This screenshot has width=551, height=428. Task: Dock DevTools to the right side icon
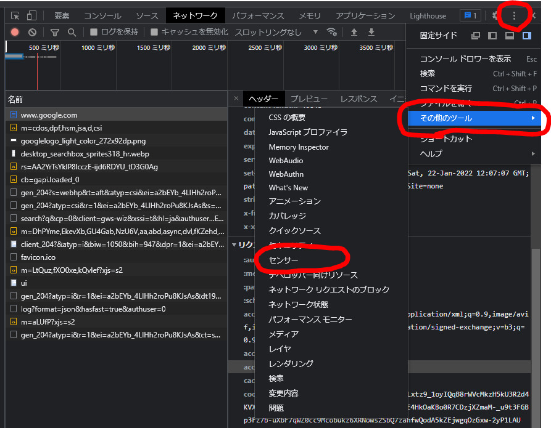[527, 36]
